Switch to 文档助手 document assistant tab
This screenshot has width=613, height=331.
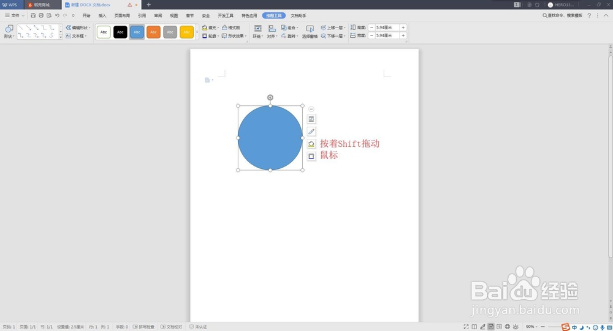(299, 16)
